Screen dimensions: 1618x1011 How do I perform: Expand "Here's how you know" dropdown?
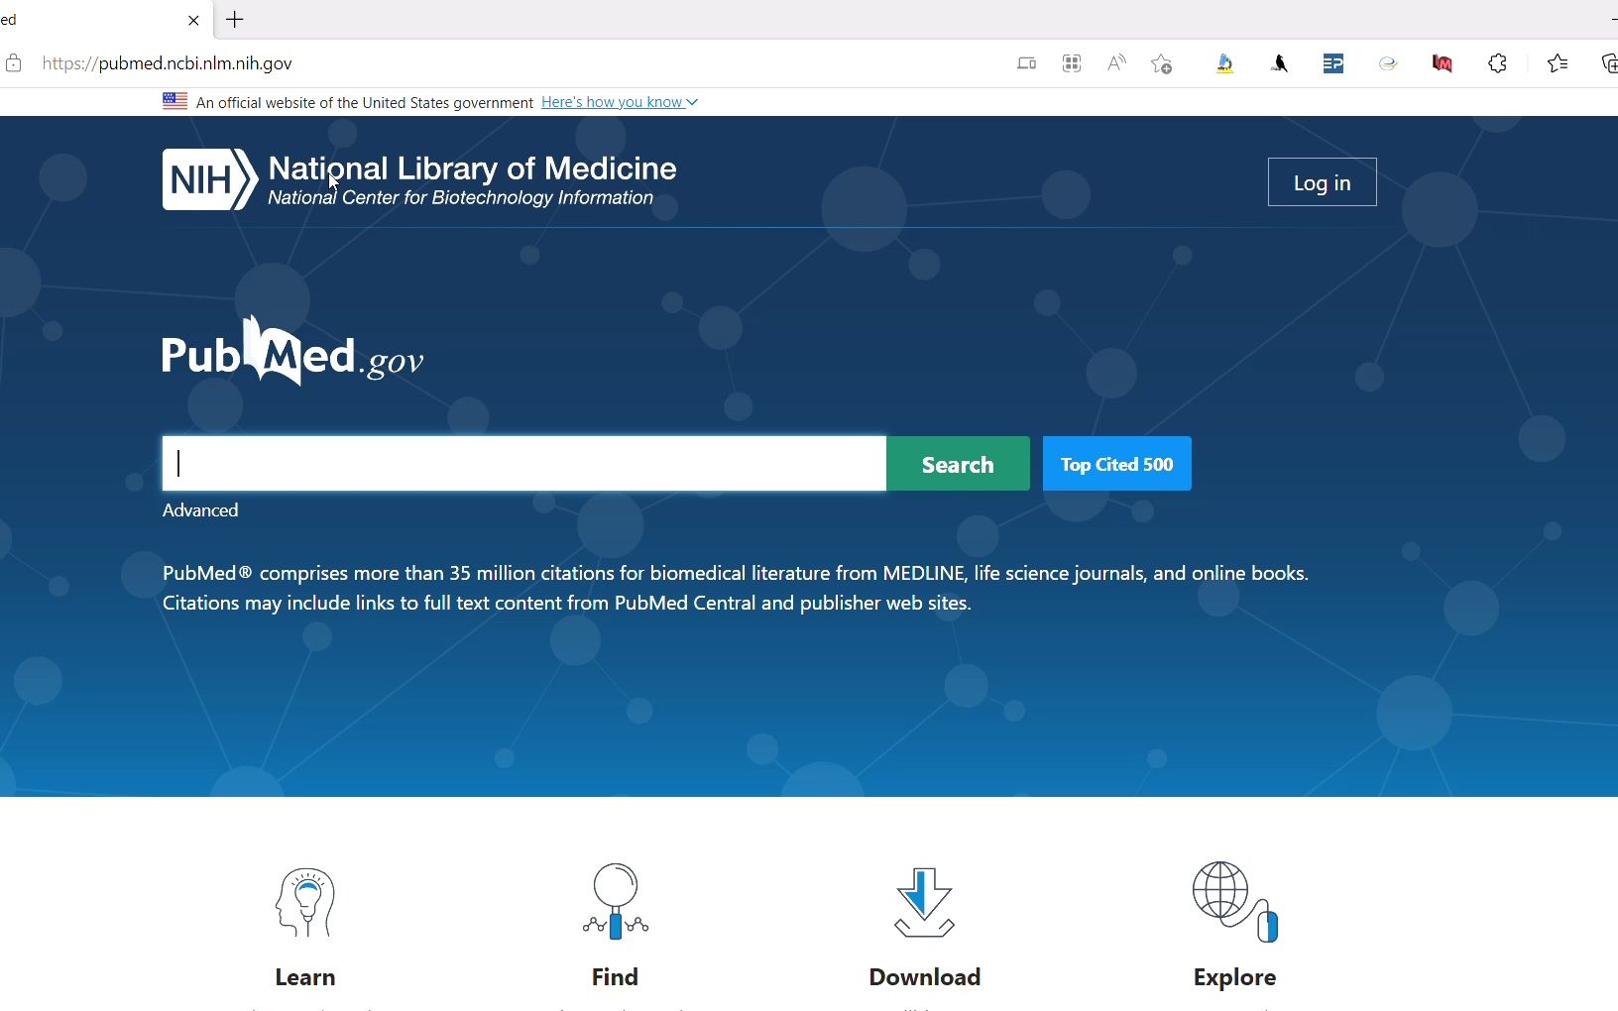click(620, 102)
